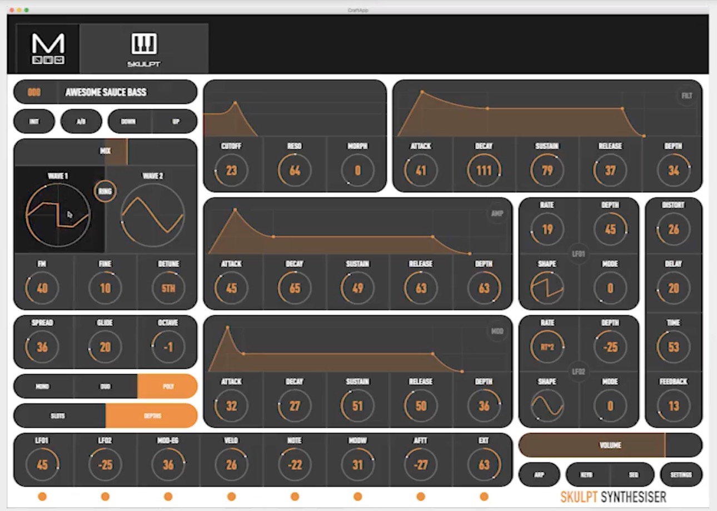Click the amp envelope graph
The width and height of the screenshot is (717, 511).
click(x=357, y=227)
